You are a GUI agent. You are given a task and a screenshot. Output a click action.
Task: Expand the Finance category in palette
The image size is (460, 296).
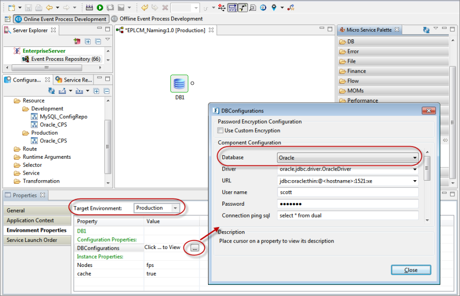394,71
